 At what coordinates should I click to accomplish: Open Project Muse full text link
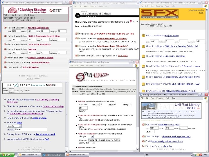click(172, 36)
